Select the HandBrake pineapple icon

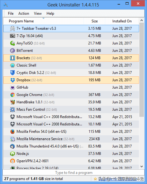click(13, 102)
